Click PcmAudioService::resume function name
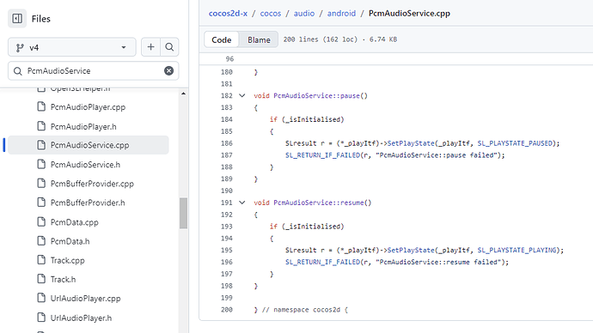593x333 pixels. pyautogui.click(x=319, y=203)
